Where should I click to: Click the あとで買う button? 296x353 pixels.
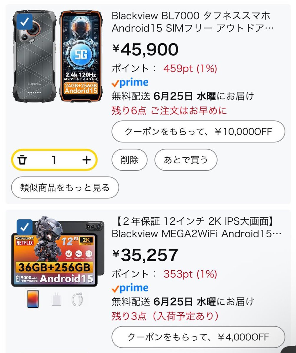point(186,160)
